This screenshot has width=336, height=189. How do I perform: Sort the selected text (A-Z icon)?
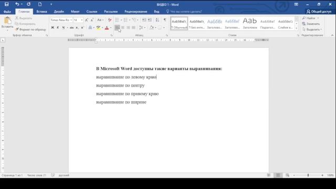pos(157,20)
